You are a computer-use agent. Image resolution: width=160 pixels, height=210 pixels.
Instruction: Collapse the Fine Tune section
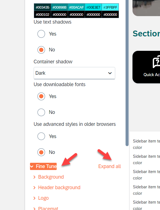click(x=43, y=166)
